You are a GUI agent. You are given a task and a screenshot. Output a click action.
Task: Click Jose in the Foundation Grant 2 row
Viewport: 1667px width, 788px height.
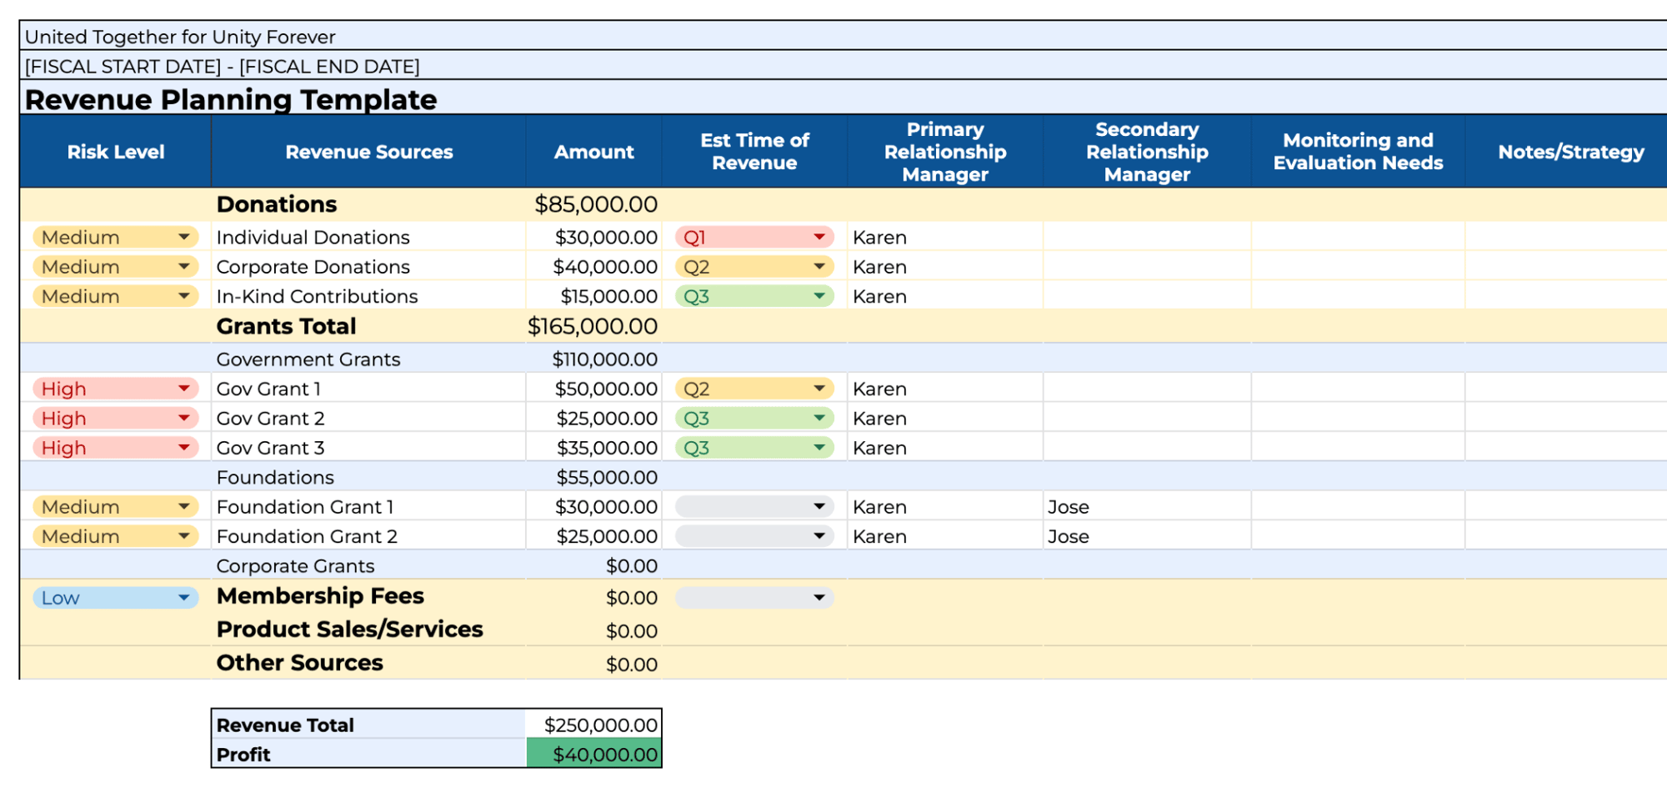(1069, 536)
